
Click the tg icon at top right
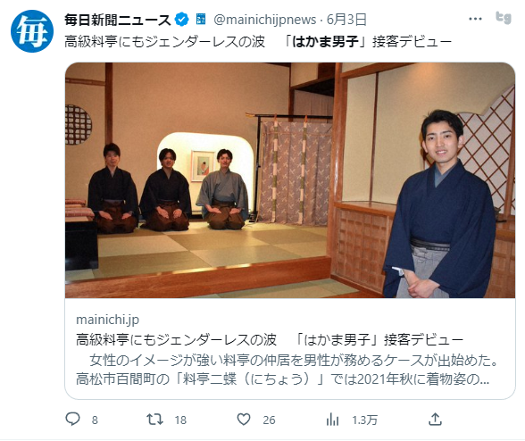pyautogui.click(x=504, y=18)
